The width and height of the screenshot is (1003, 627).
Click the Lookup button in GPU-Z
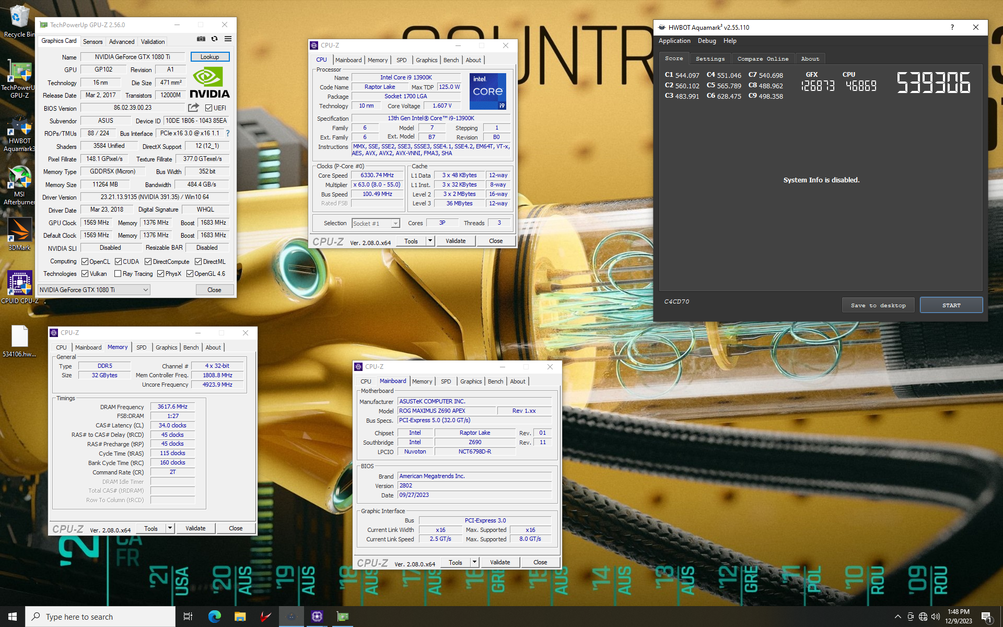pos(210,56)
